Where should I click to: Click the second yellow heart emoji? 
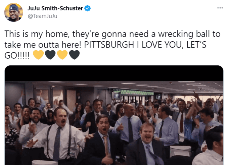62,55
